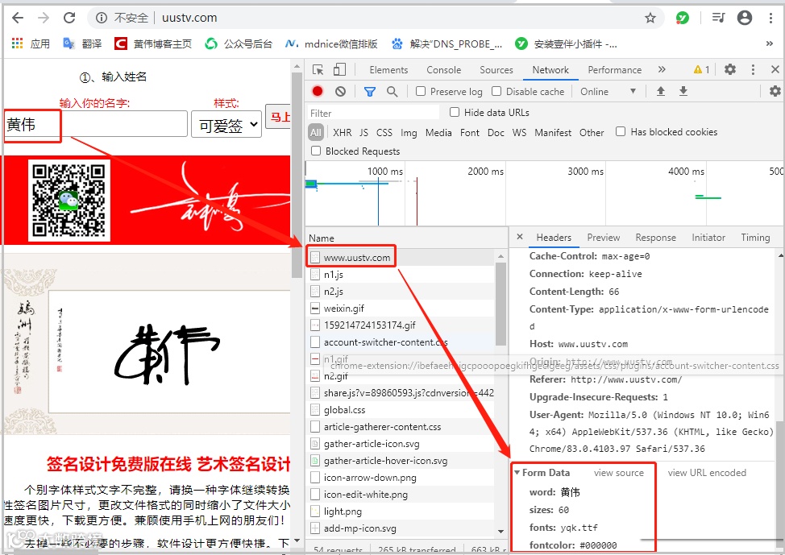
Task: Select the weixin.gif request
Action: (x=400, y=309)
